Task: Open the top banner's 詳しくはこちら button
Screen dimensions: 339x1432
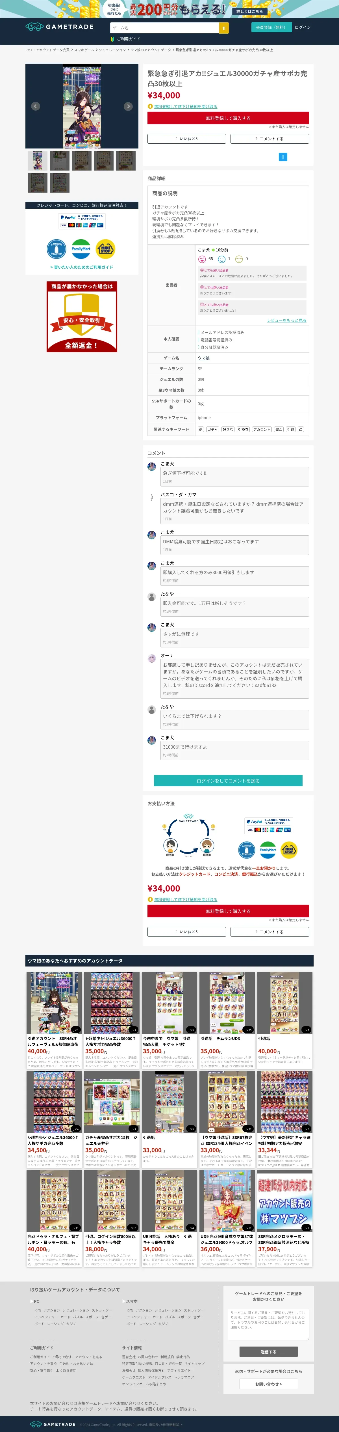Action: (250, 11)
